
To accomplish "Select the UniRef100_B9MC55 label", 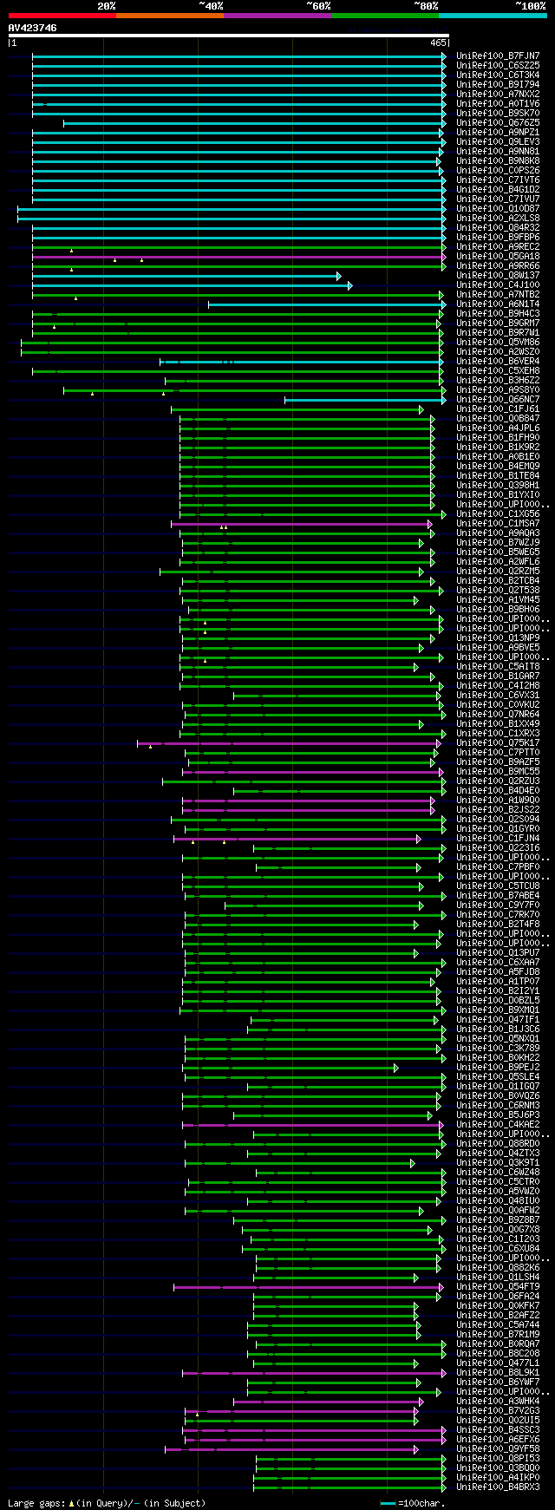I will coord(498,771).
